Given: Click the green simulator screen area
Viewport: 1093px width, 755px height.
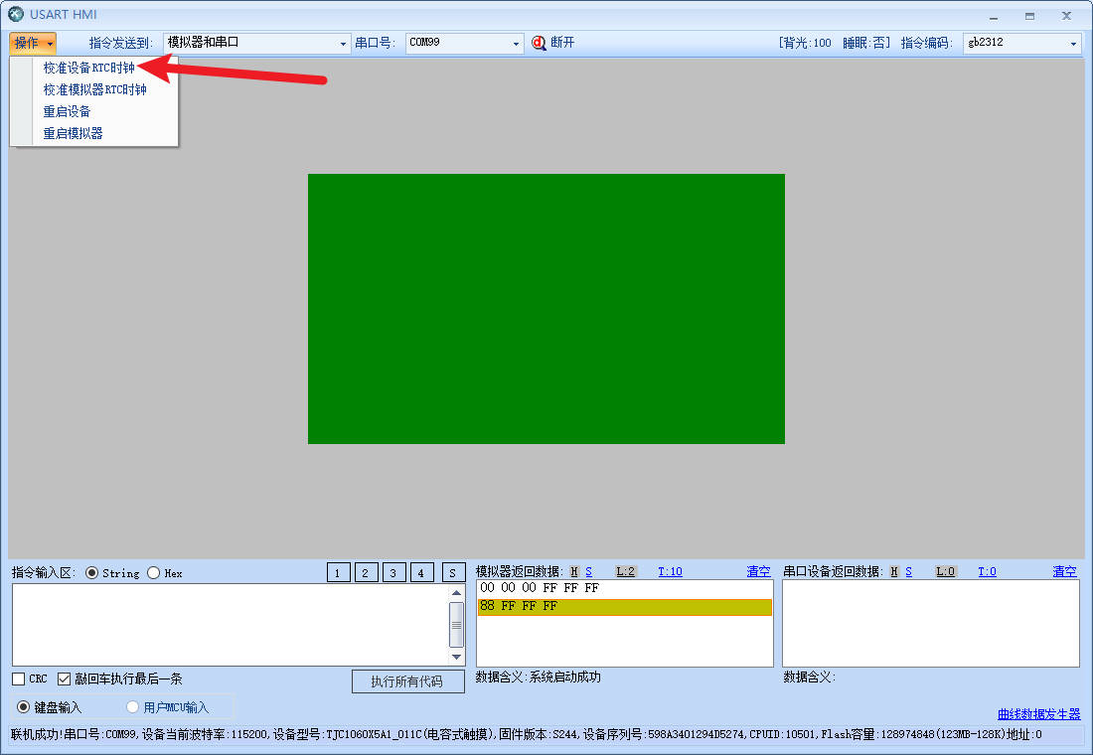Looking at the screenshot, I should [546, 308].
